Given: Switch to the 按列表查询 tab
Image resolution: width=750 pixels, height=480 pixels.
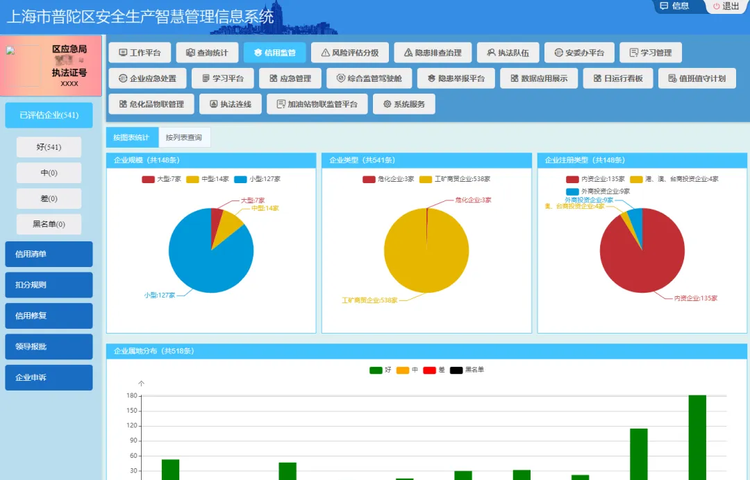Looking at the screenshot, I should [184, 137].
